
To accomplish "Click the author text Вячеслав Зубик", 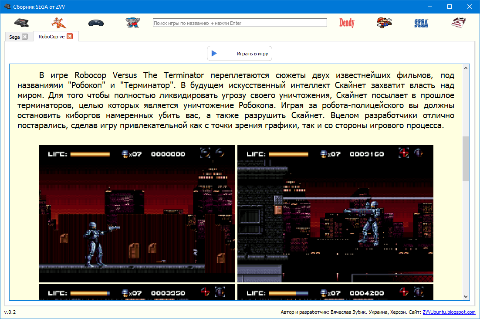I will (x=348, y=312).
